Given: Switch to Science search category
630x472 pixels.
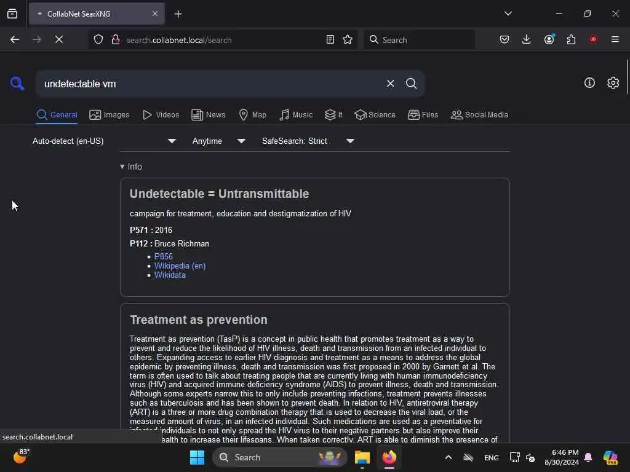Looking at the screenshot, I should [x=375, y=115].
